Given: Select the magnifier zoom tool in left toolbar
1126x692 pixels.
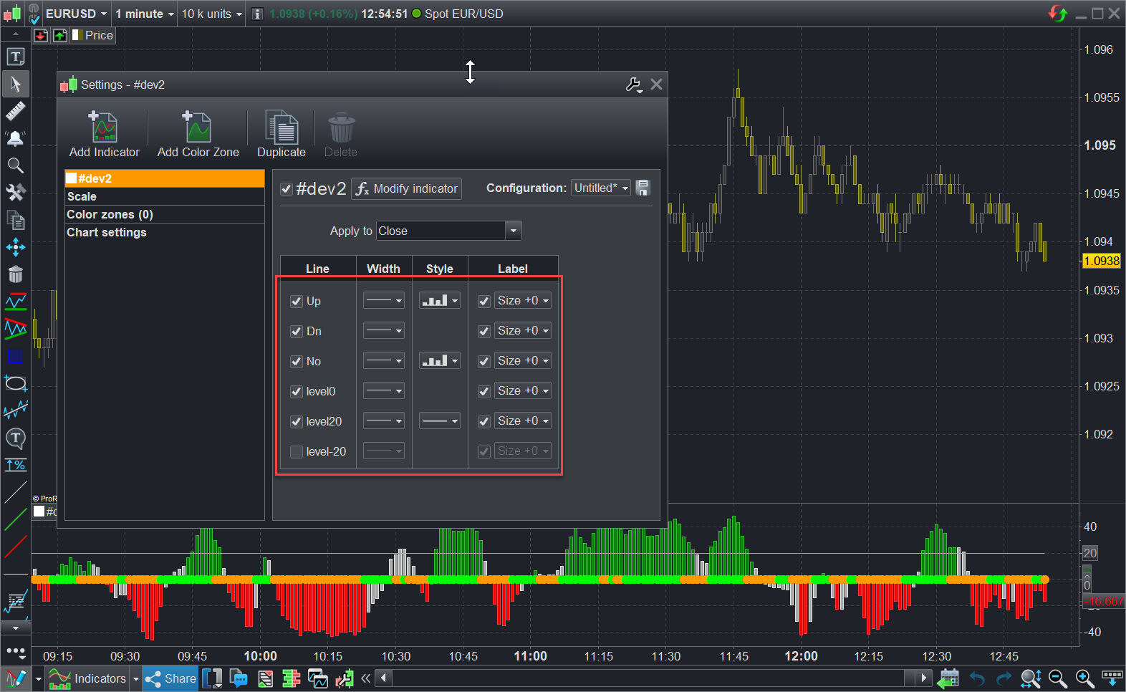Looking at the screenshot, I should coord(15,165).
